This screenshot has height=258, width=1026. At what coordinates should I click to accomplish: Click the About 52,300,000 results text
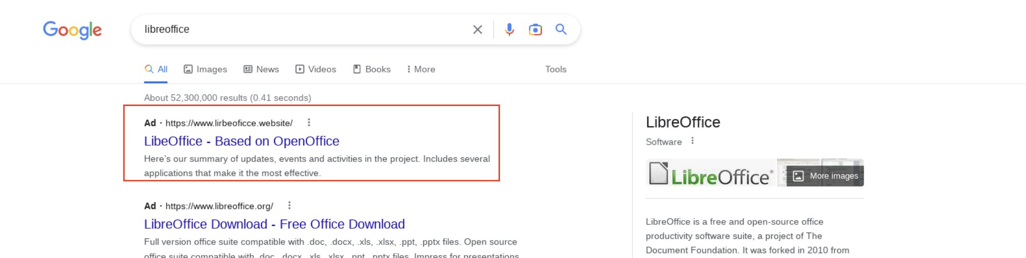(227, 98)
